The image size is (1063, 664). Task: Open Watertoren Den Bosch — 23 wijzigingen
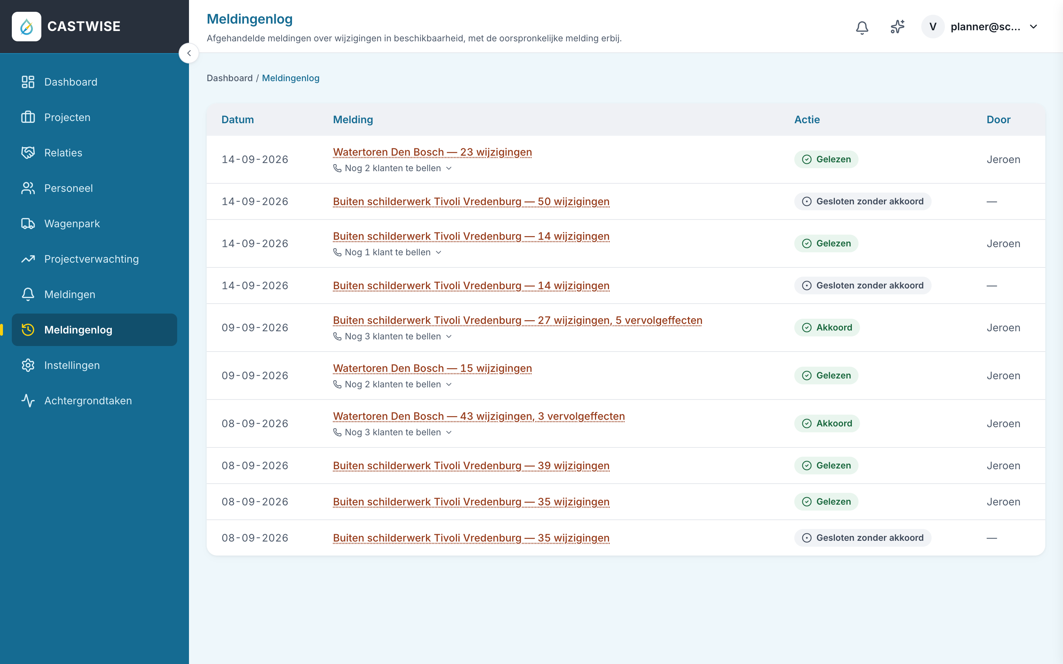[x=432, y=152]
